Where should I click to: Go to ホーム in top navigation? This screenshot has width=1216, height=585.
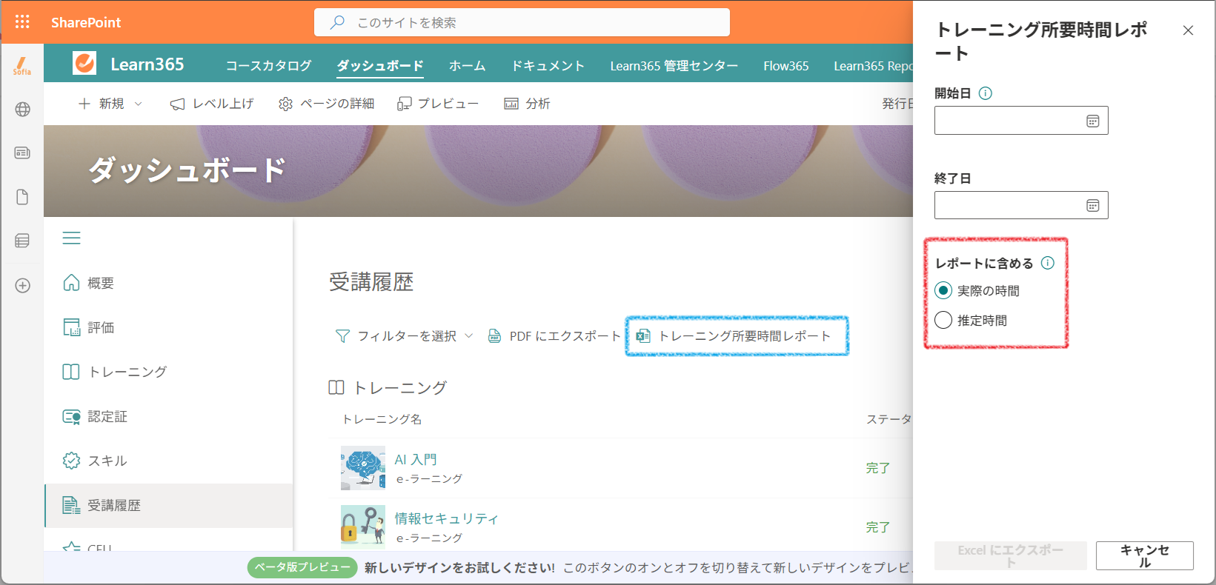(x=467, y=66)
